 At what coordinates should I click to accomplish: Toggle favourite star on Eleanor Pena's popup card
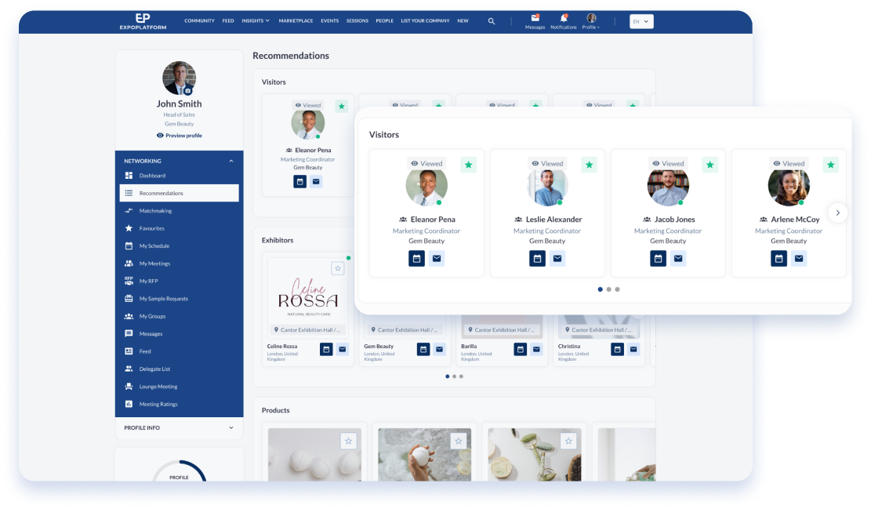[x=468, y=165]
